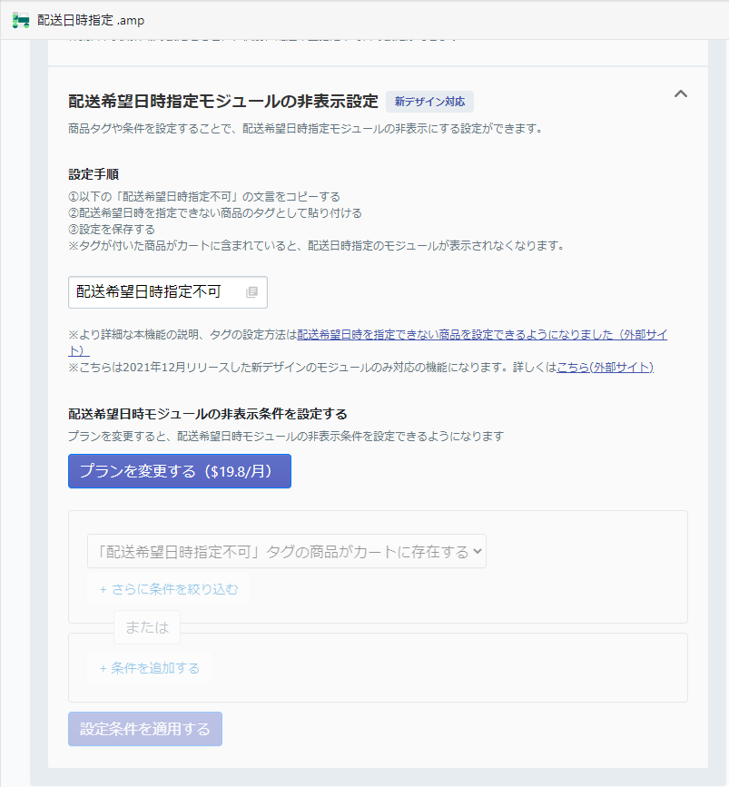Viewport: 729px width, 787px height.
Task: Click the 配送希望日時モジュールの非表示条件を設定する heading
Action: coord(208,414)
